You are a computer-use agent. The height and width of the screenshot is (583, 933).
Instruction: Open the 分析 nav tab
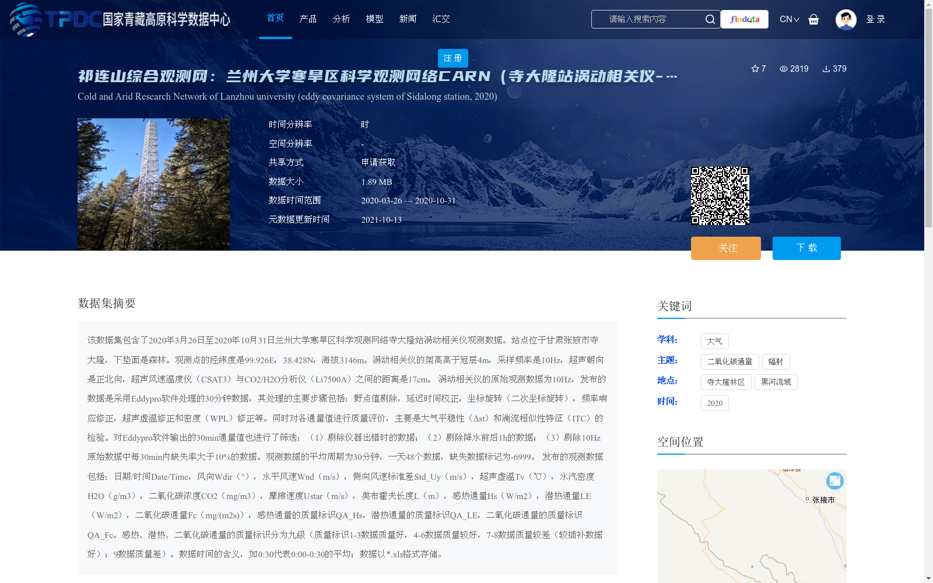tap(341, 19)
